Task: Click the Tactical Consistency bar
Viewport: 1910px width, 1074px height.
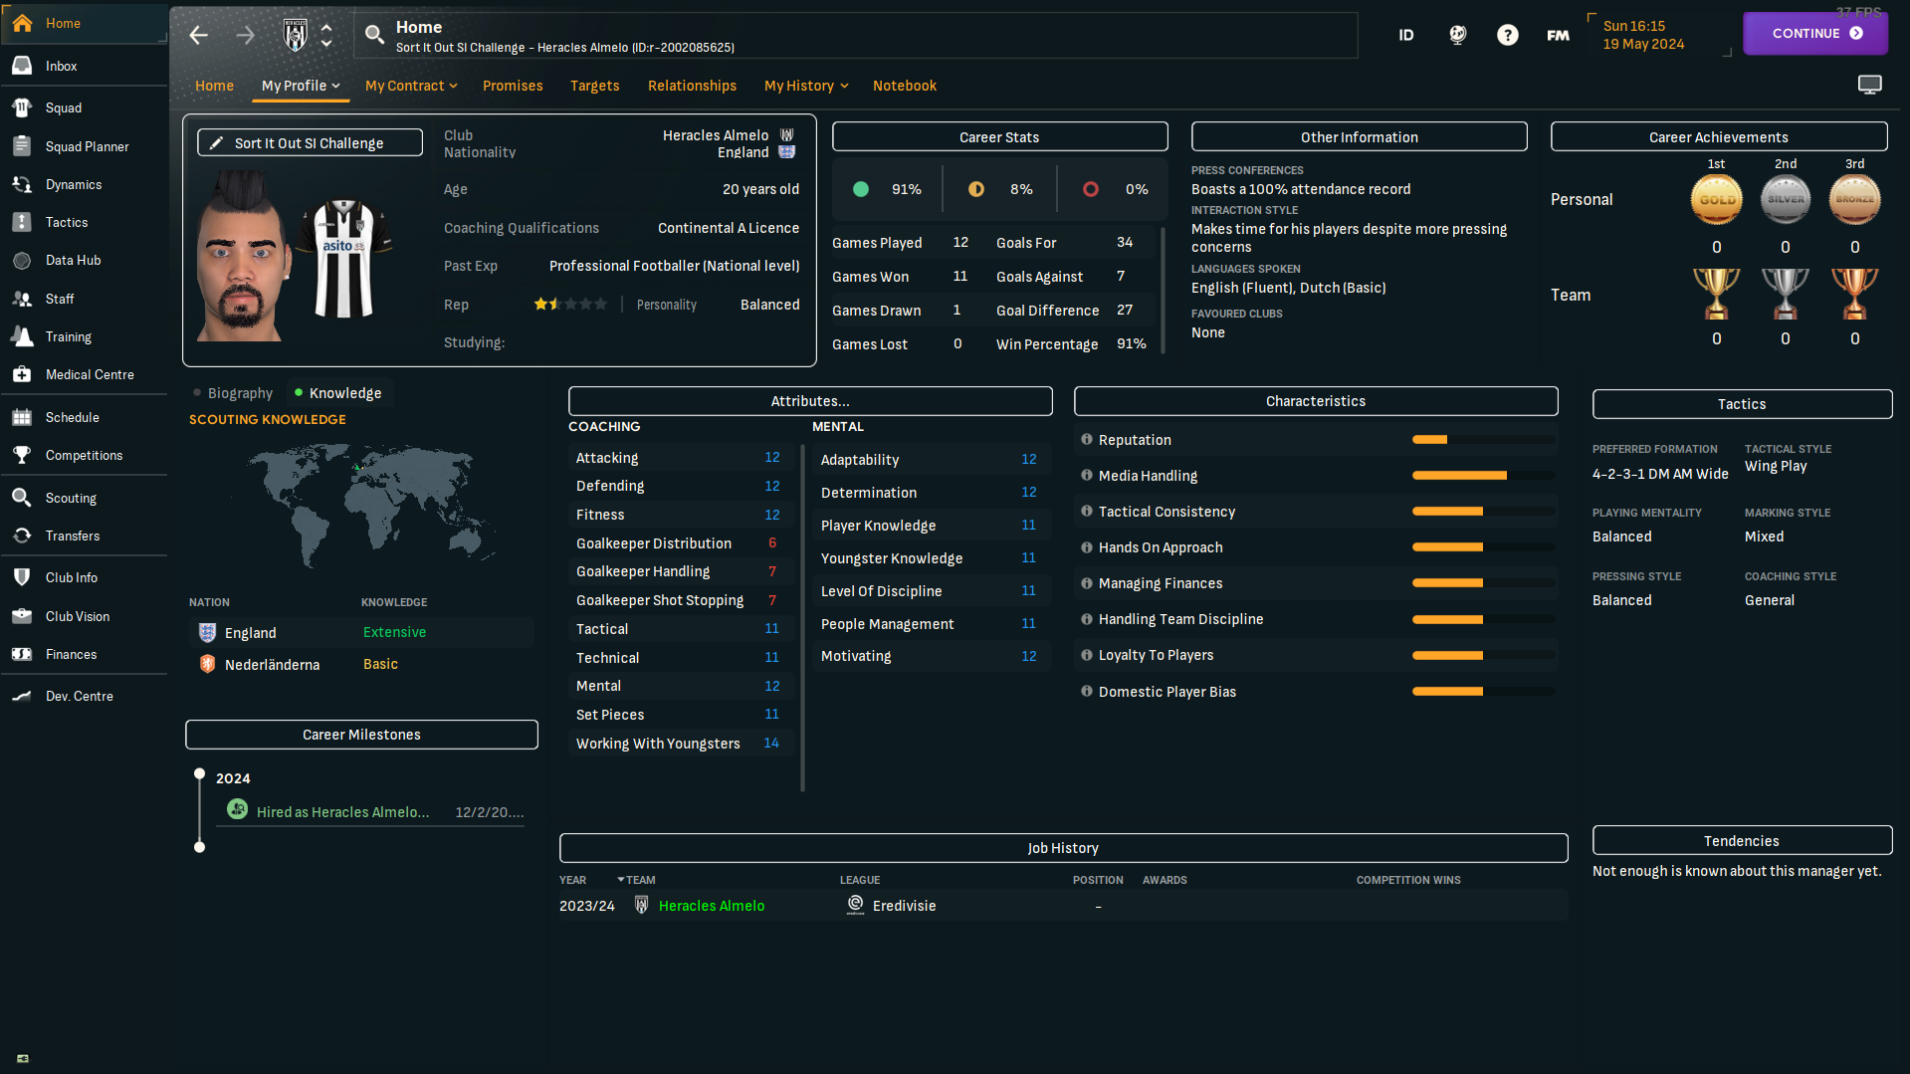Action: (x=1483, y=512)
